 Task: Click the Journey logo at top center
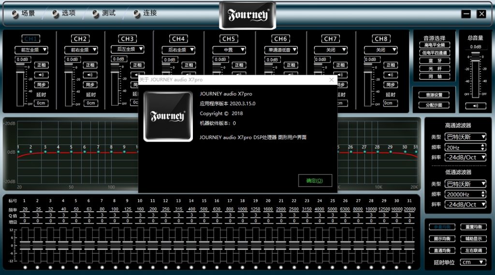pyautogui.click(x=247, y=15)
